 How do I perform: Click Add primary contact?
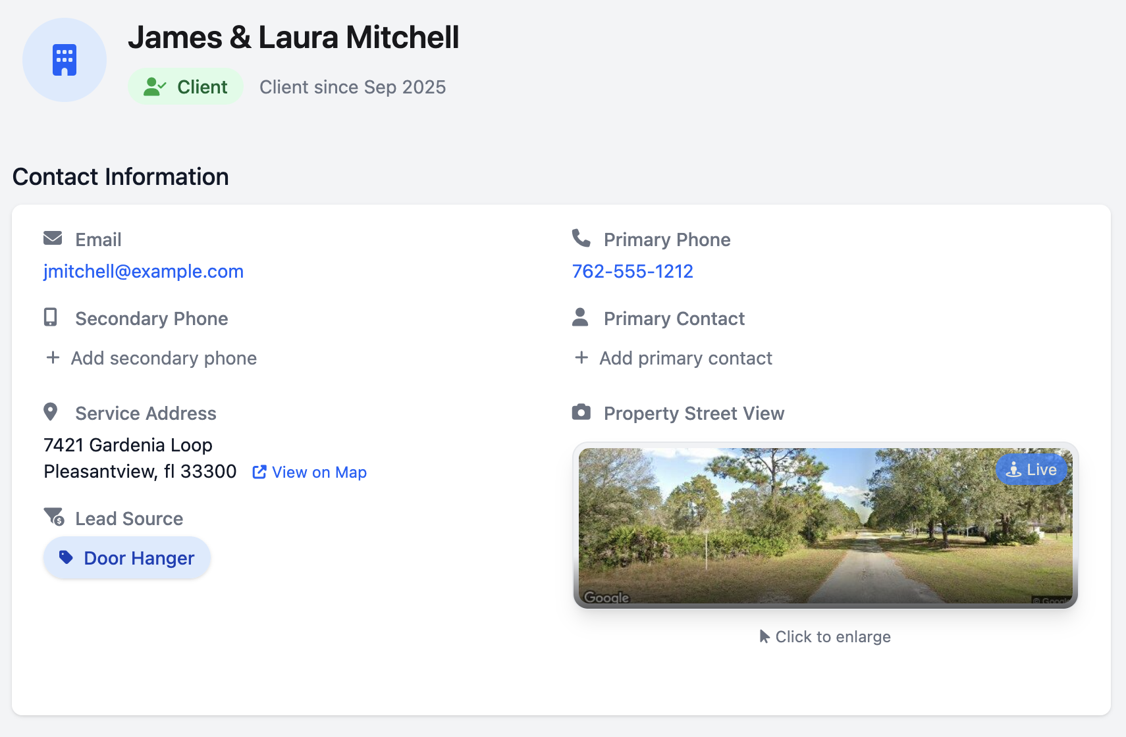685,358
